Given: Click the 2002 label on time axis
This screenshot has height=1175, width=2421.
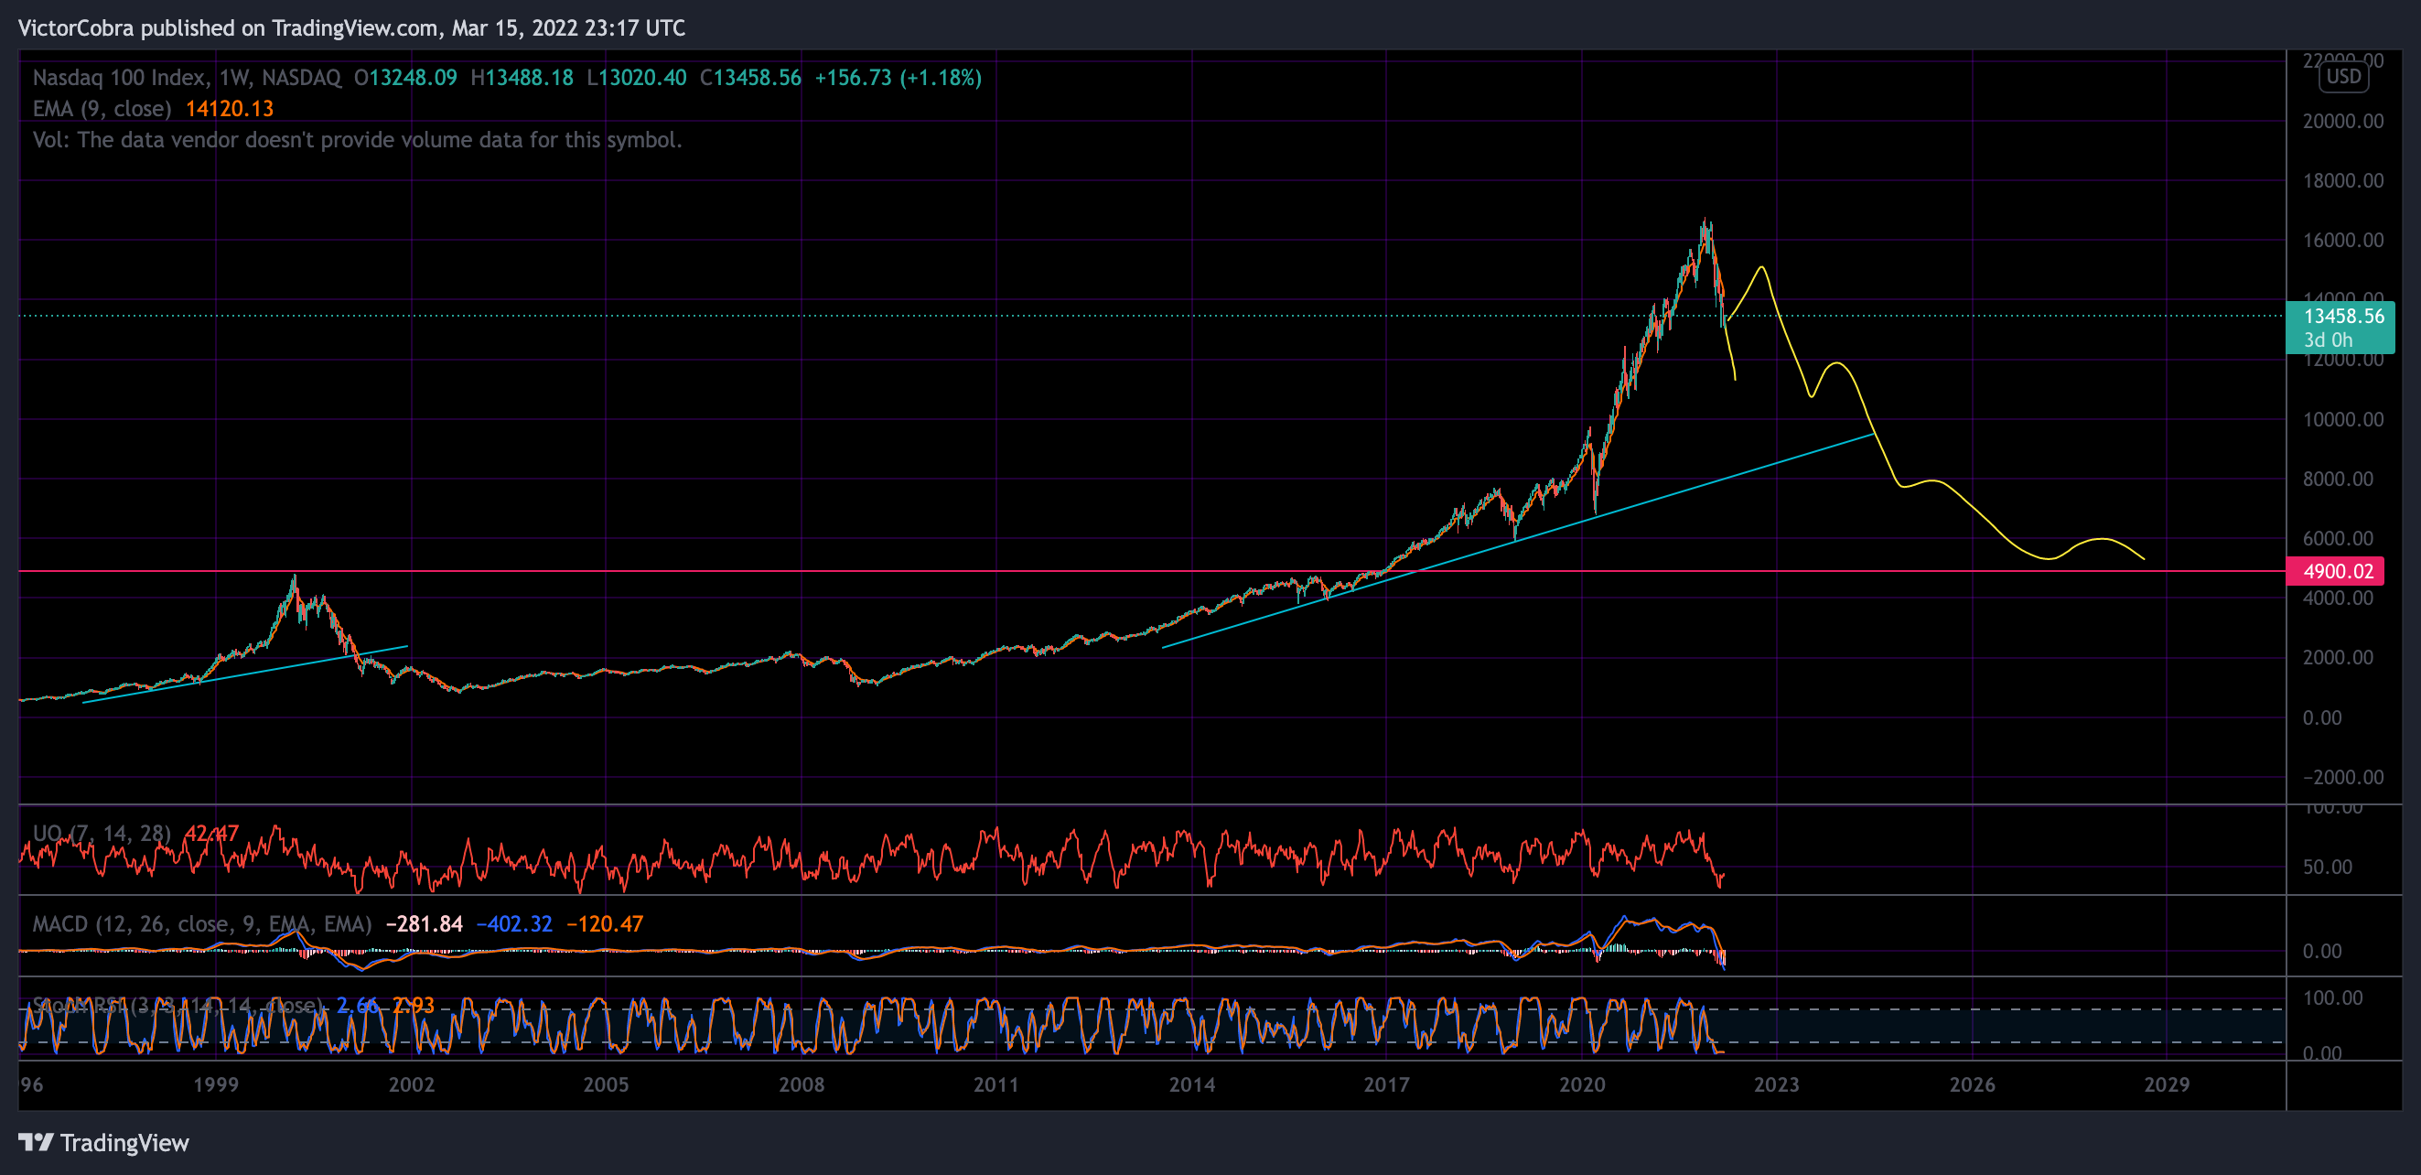Looking at the screenshot, I should (412, 1084).
